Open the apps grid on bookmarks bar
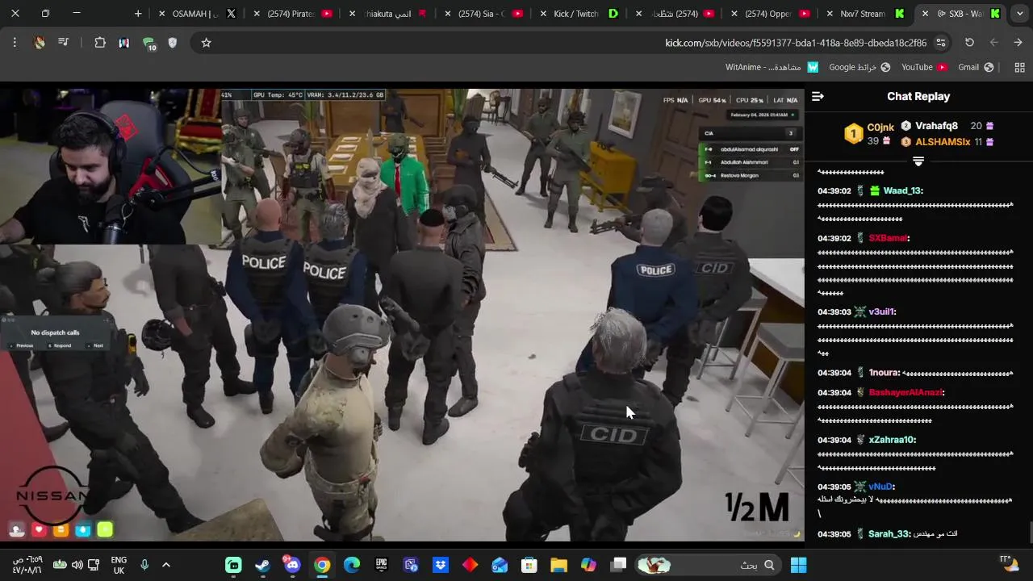Image resolution: width=1033 pixels, height=581 pixels. coord(1019,68)
